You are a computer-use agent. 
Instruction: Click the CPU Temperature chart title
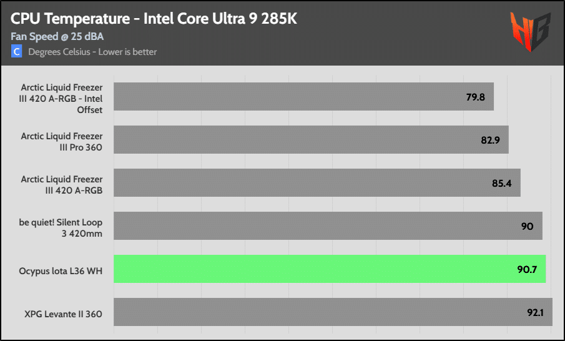(x=154, y=19)
